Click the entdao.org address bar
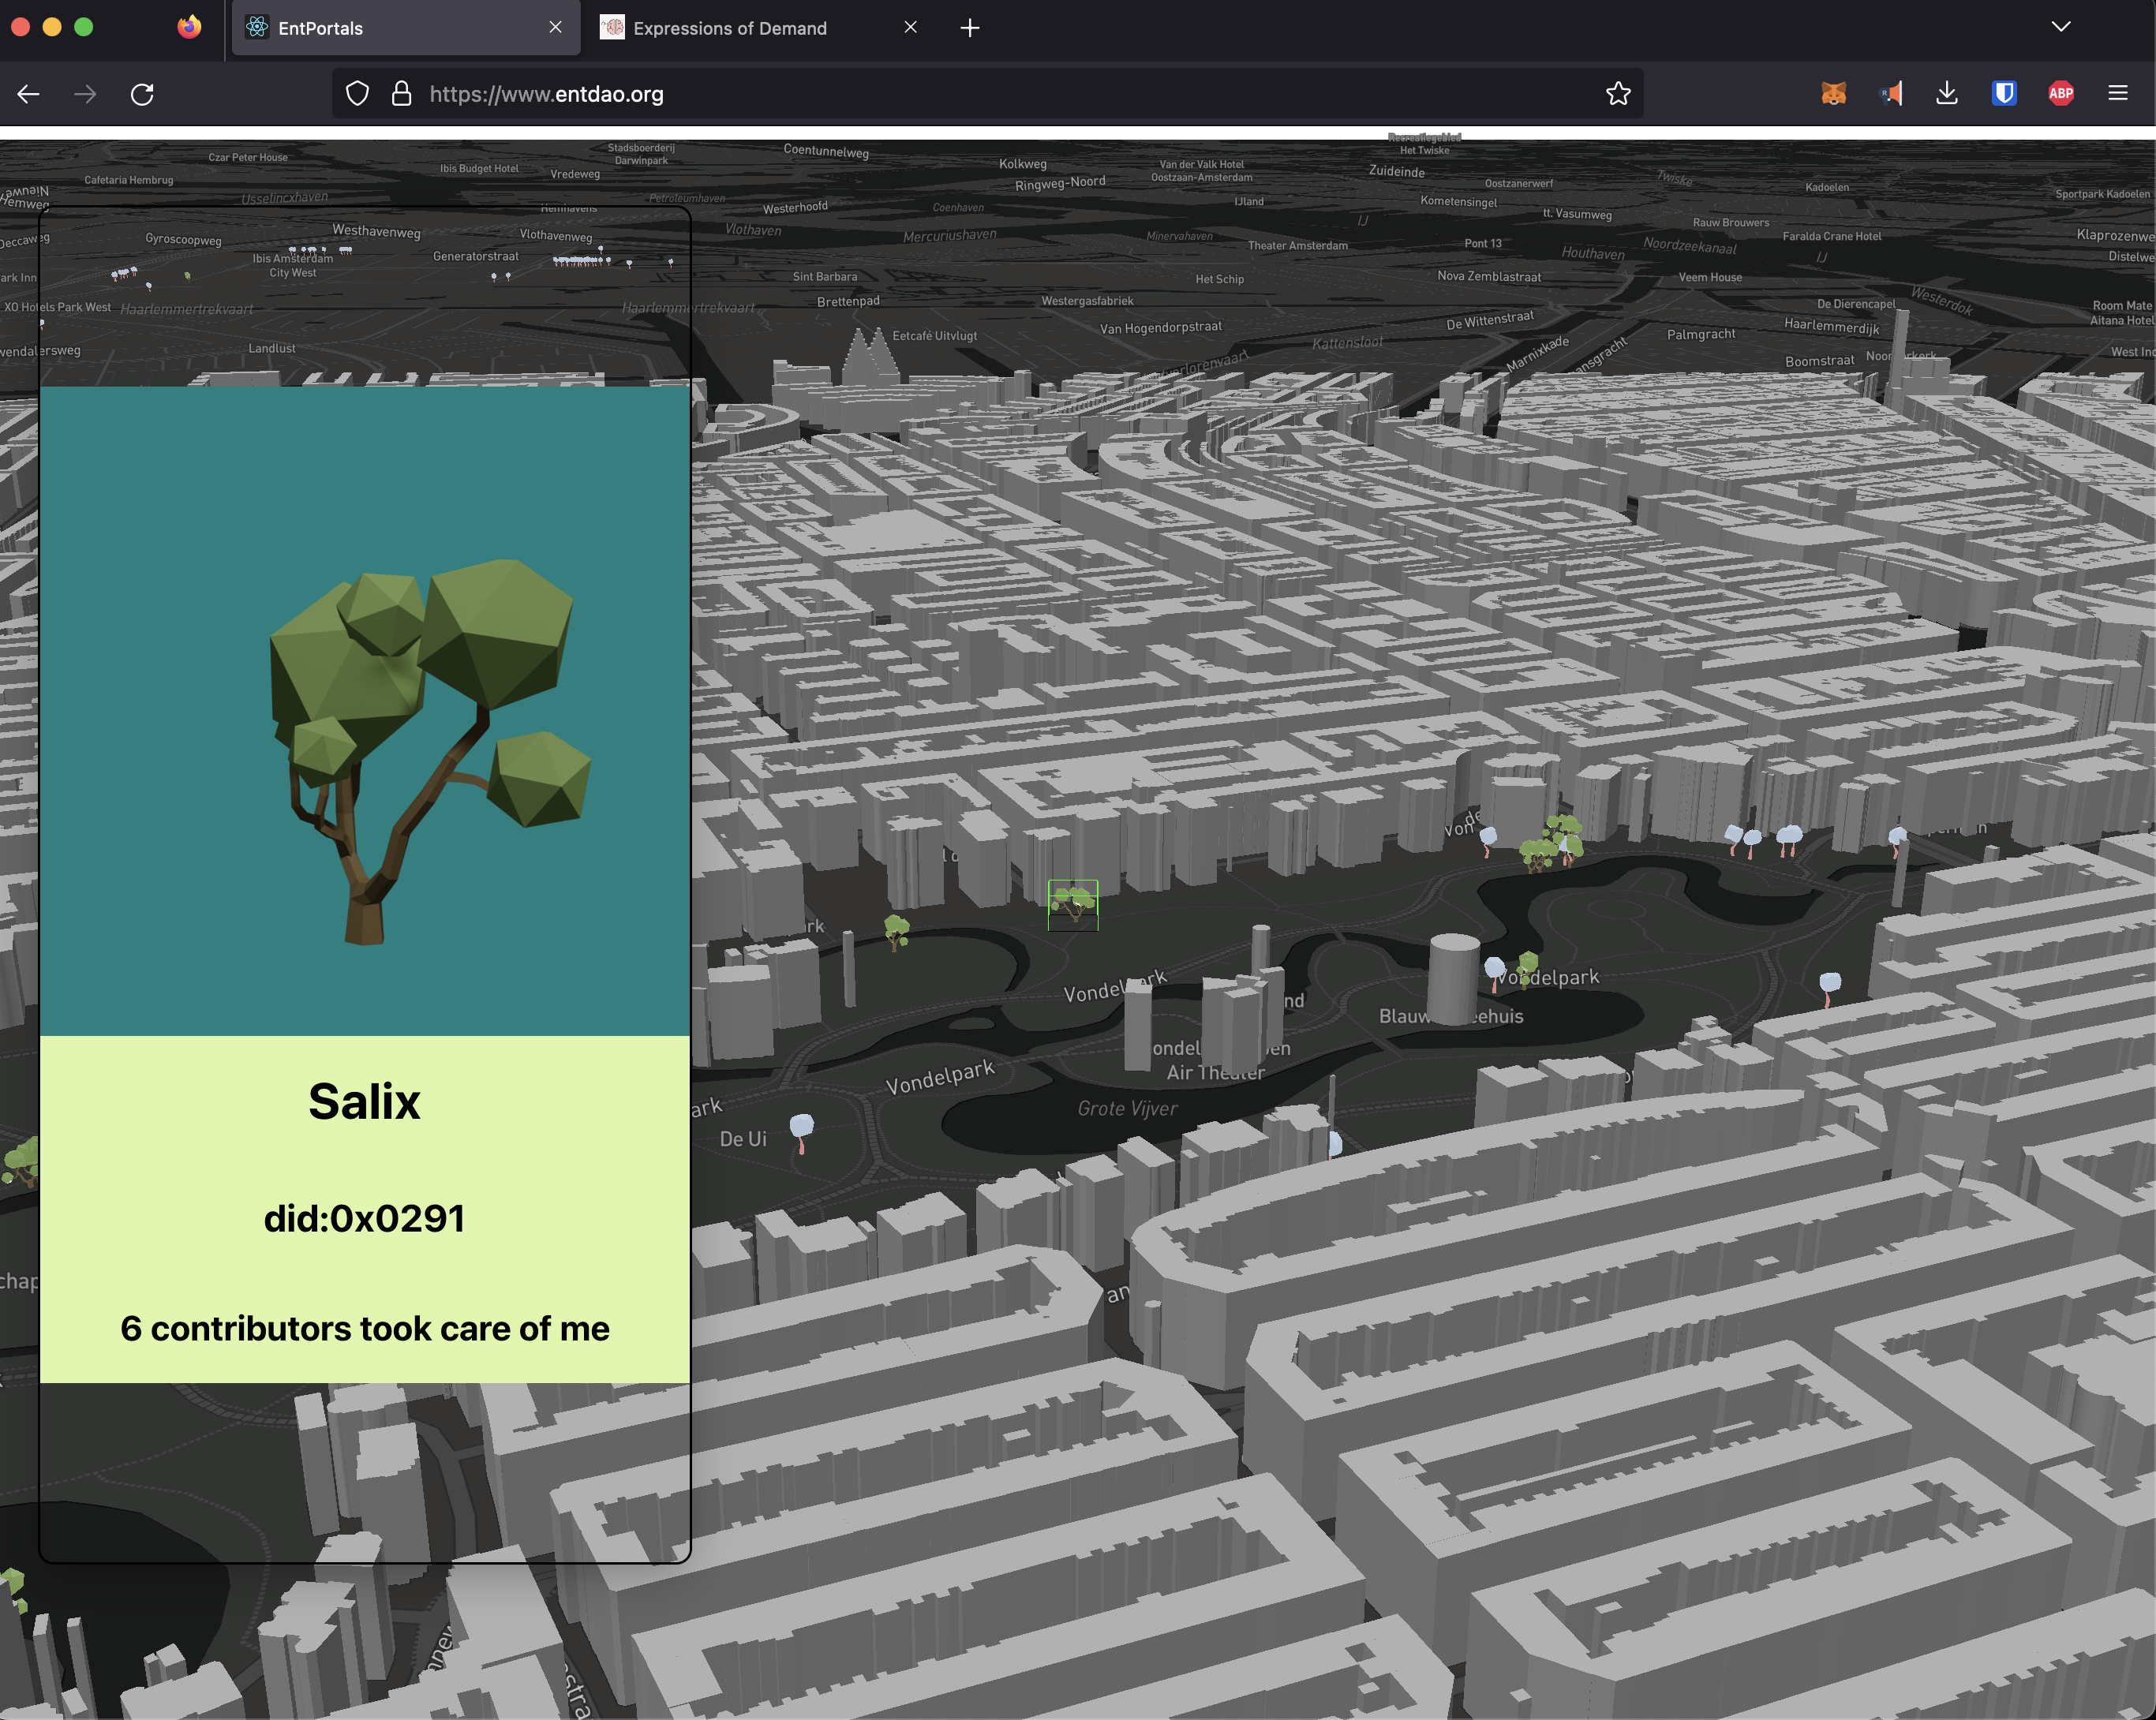Image resolution: width=2156 pixels, height=1720 pixels. pyautogui.click(x=900, y=94)
